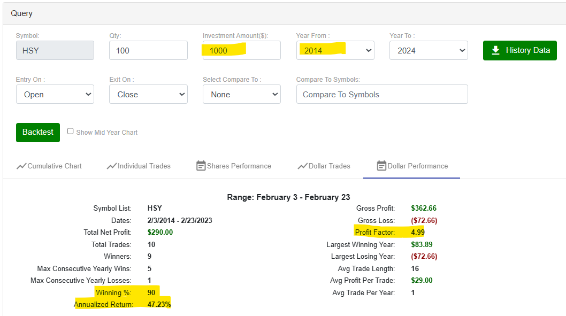
Task: Open the Year To dropdown
Action: coord(429,50)
